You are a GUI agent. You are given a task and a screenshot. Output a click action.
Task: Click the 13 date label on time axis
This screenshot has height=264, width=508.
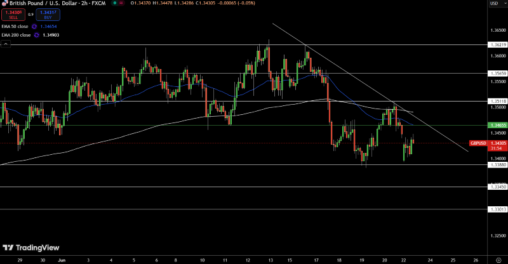click(271, 260)
